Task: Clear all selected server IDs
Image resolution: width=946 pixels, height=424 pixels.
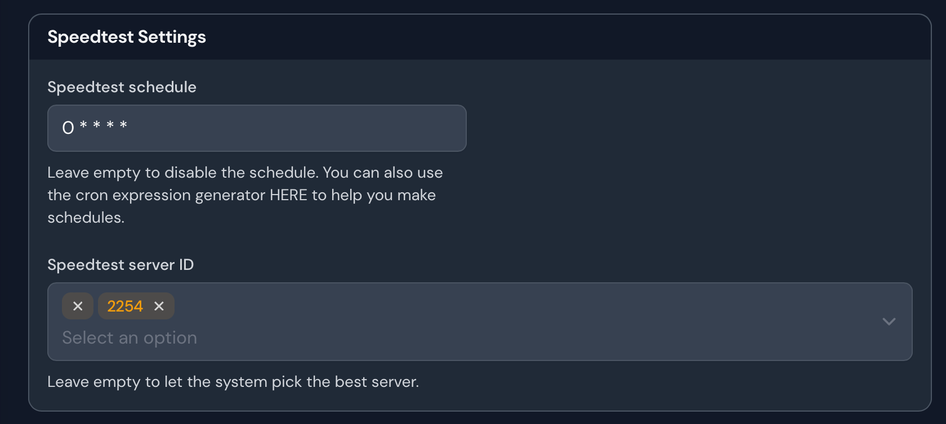Action: coord(78,306)
